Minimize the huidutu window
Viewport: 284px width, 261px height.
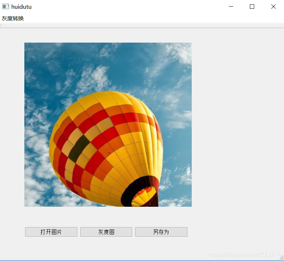pos(231,7)
